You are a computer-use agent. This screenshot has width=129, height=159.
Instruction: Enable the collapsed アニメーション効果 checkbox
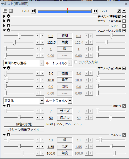[x=124, y=21]
